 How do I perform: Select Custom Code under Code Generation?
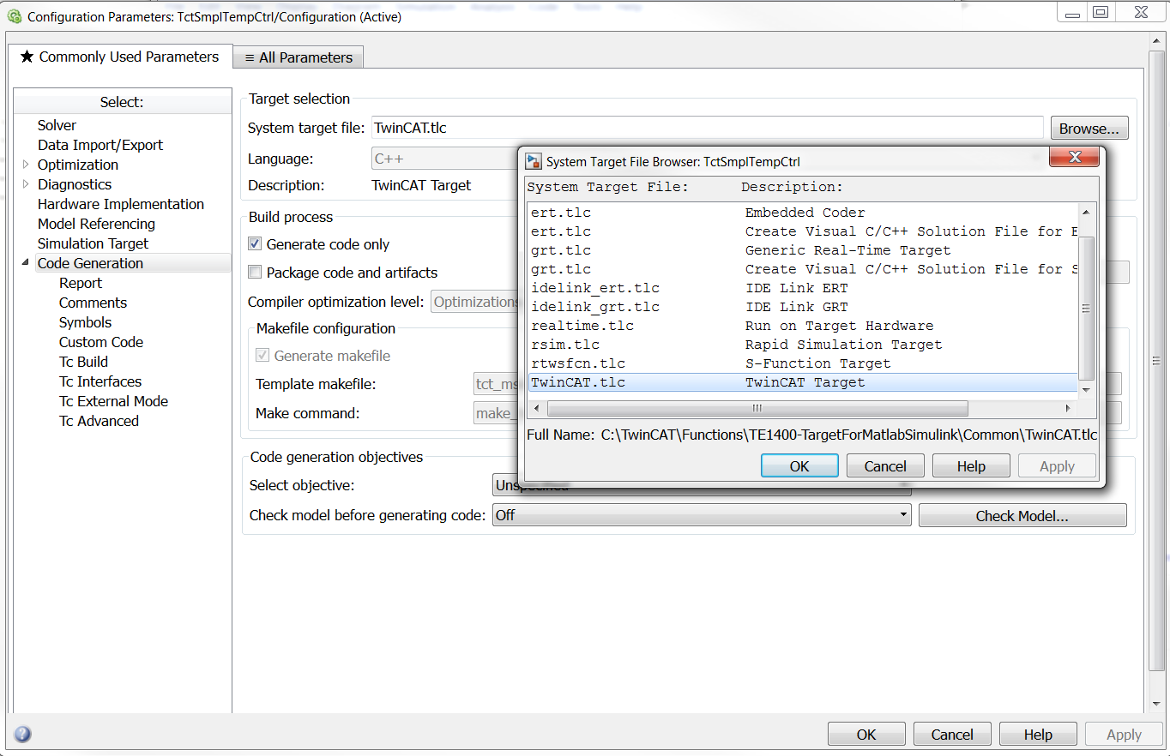click(x=101, y=342)
